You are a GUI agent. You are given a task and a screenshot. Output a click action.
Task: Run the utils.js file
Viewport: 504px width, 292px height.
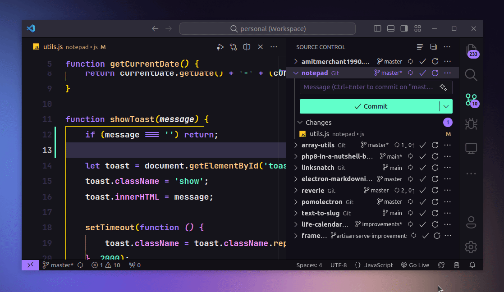click(x=220, y=46)
